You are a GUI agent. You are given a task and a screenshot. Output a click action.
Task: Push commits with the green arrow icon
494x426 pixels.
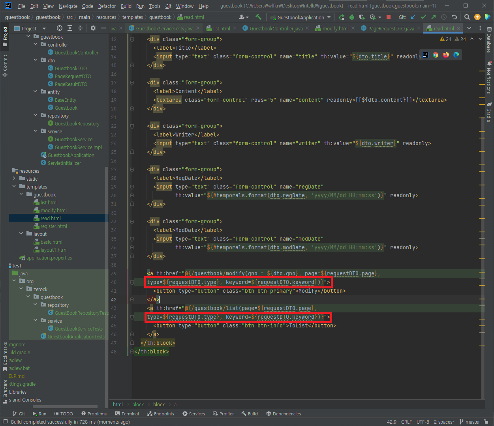[x=434, y=17]
